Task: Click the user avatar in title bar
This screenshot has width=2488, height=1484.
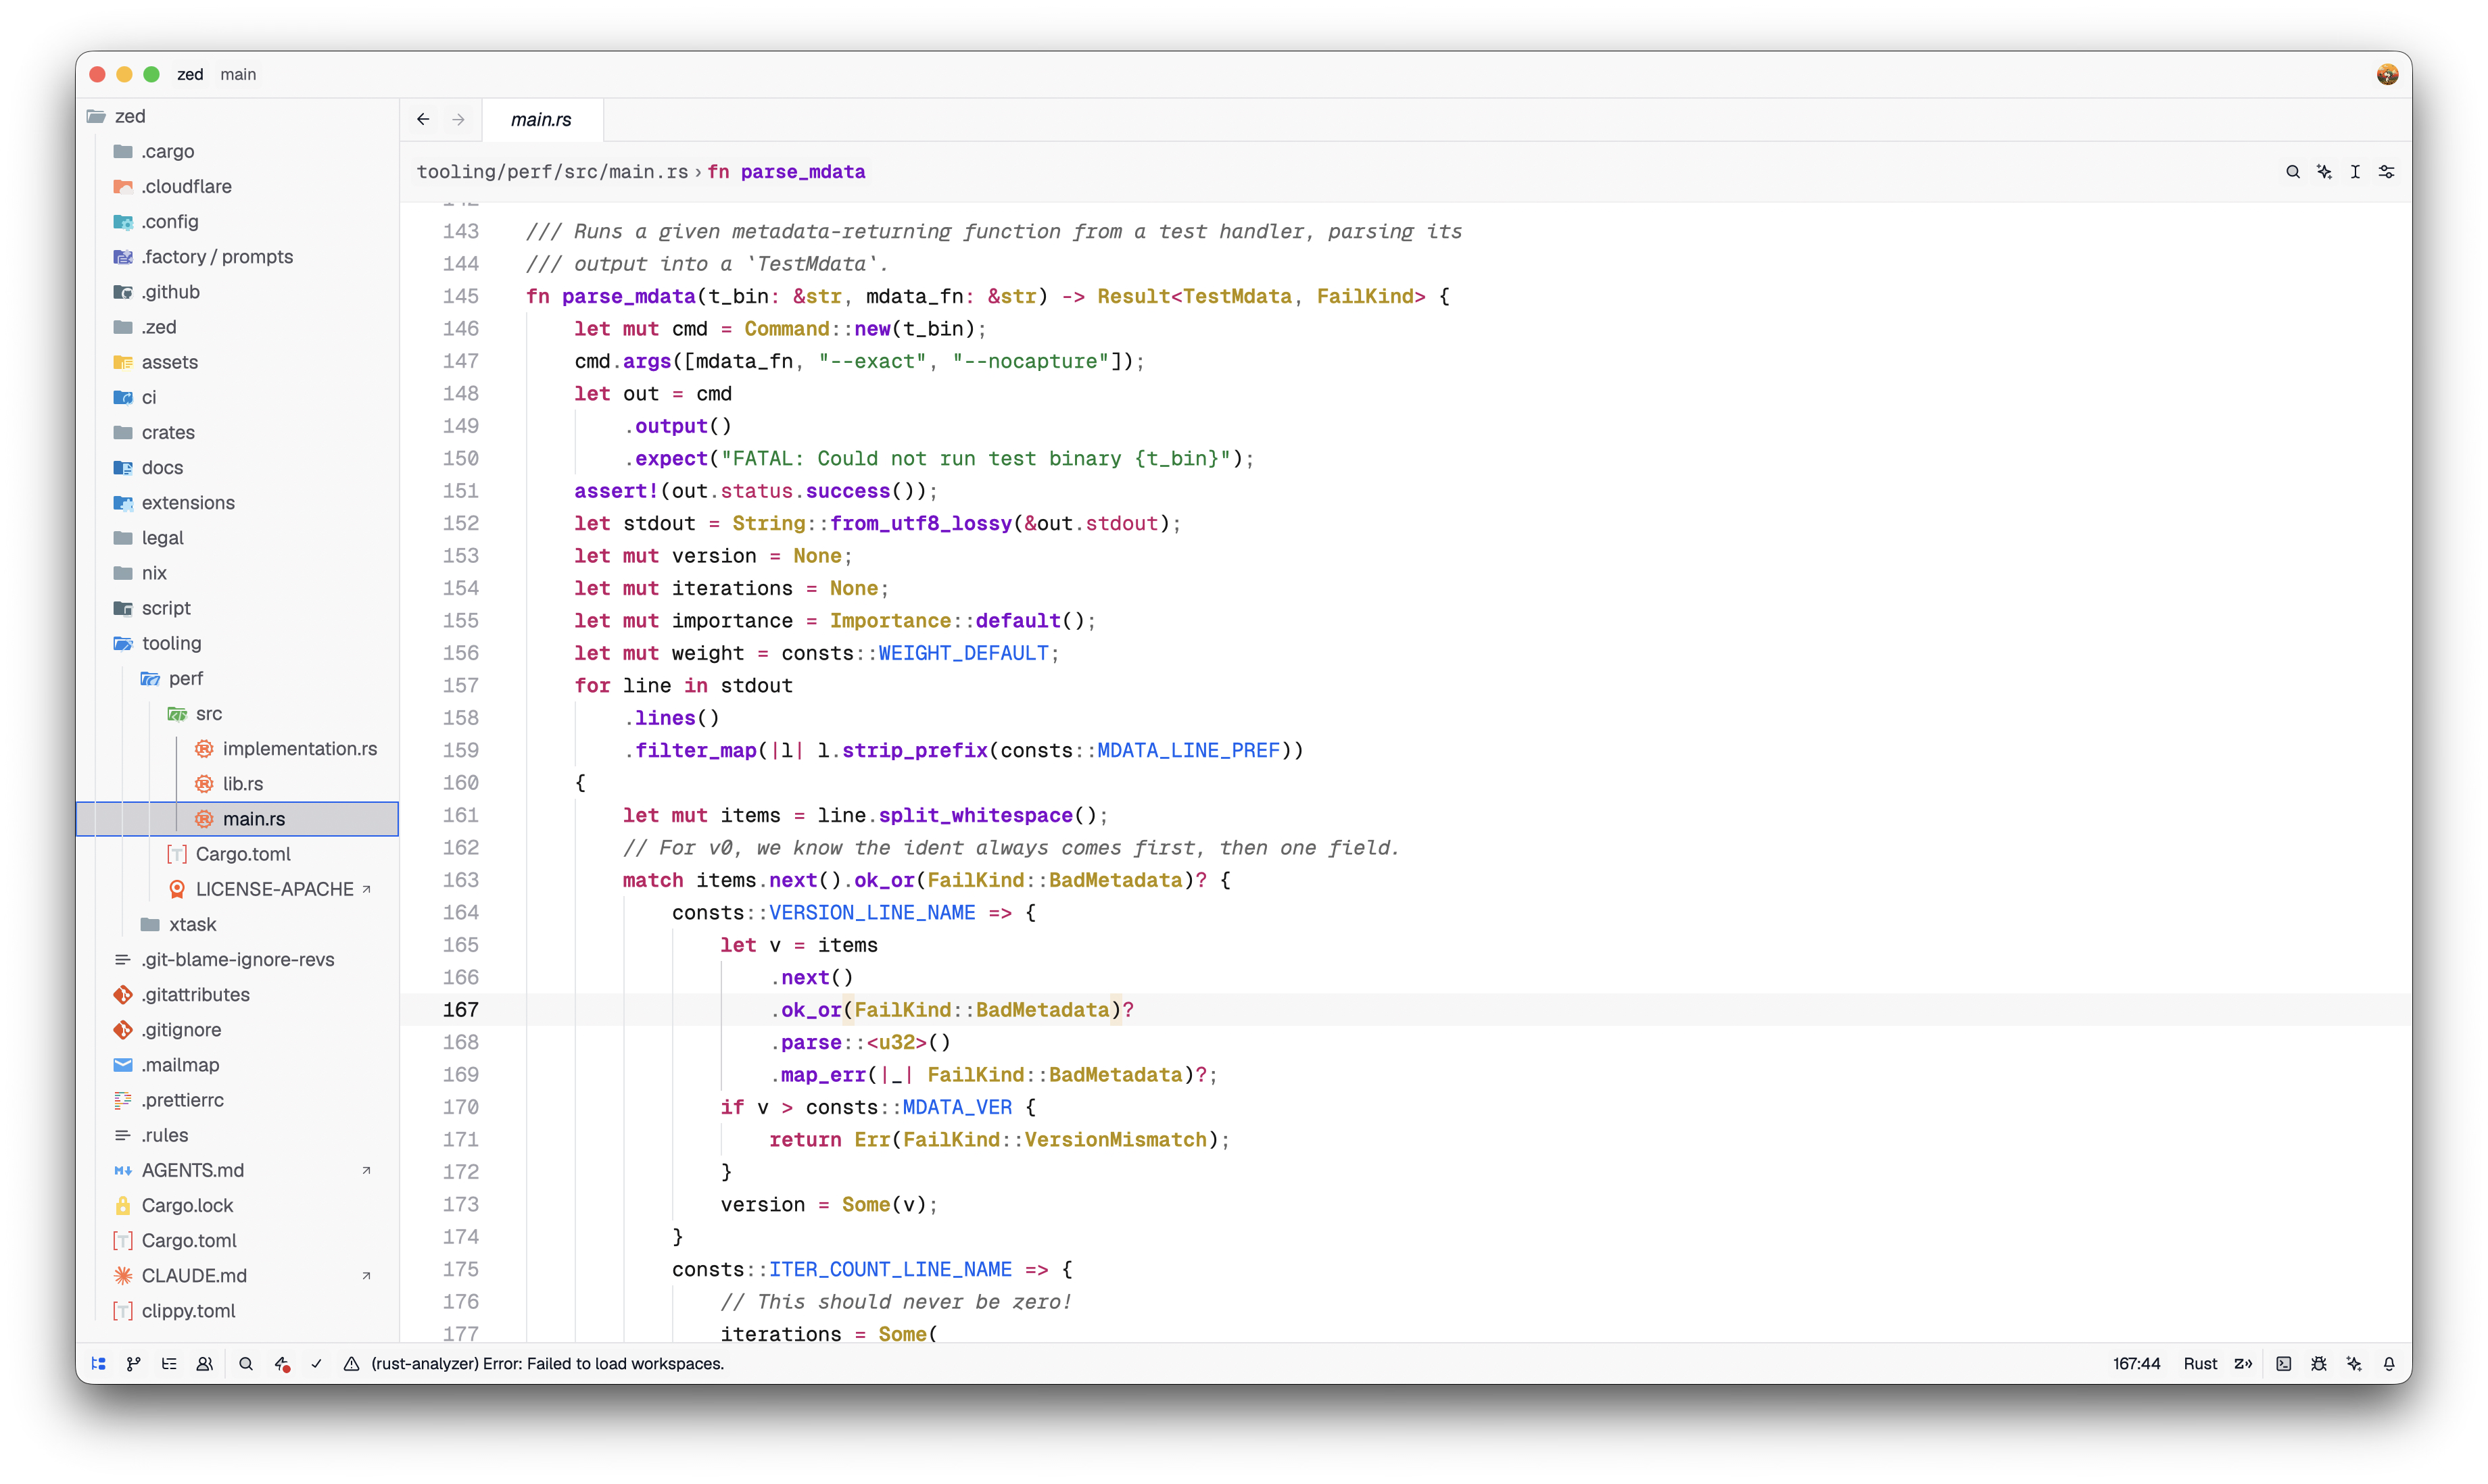Action: click(x=2387, y=74)
